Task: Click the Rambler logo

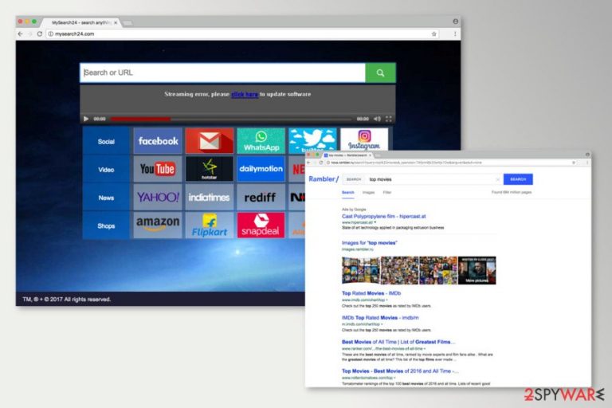Action: click(324, 178)
